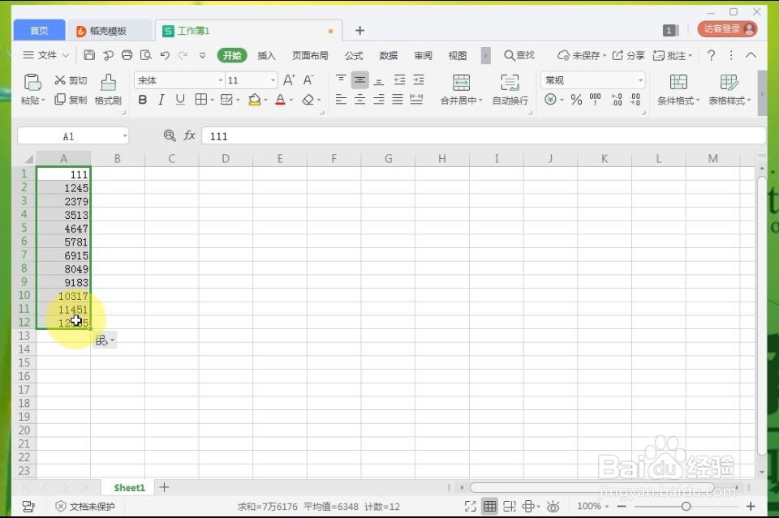This screenshot has width=779, height=518.
Task: Toggle vertical middle alignment
Action: (x=359, y=80)
